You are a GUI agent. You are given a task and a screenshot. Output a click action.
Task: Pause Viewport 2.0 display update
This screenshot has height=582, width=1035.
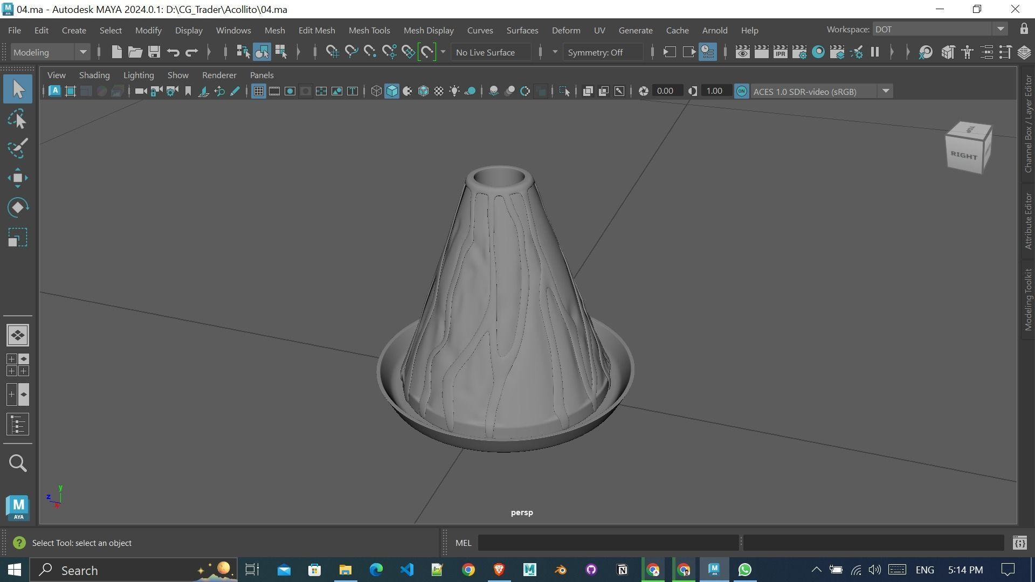pos(875,52)
